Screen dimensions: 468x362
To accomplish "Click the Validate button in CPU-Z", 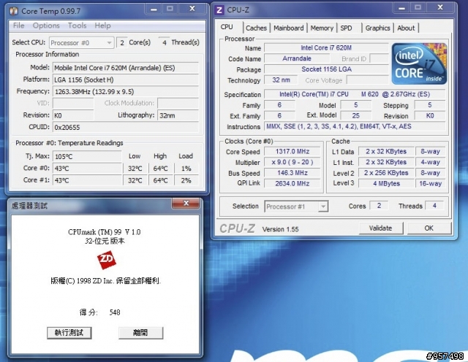I will click(x=380, y=228).
